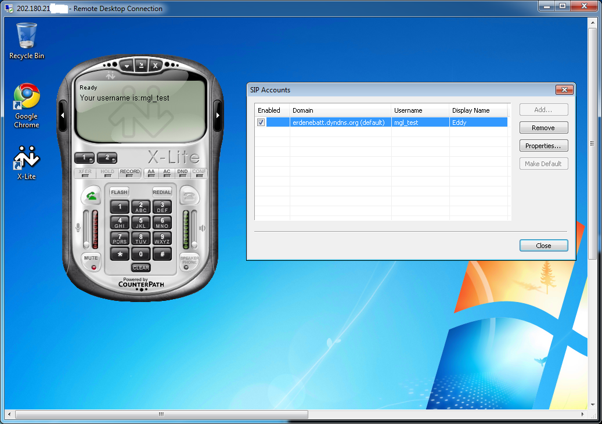Viewport: 602px width, 424px height.
Task: Launch Google Chrome desktop shortcut
Action: (27, 106)
